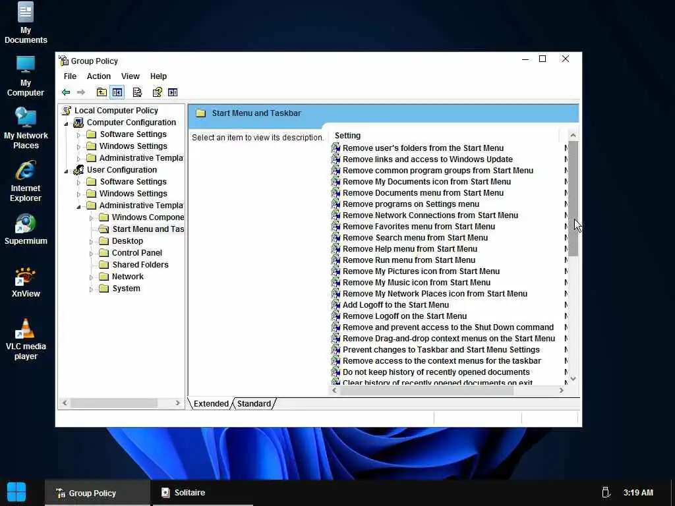Click the Up one level folder icon
Viewport: 675px width, 506px height.
102,92
